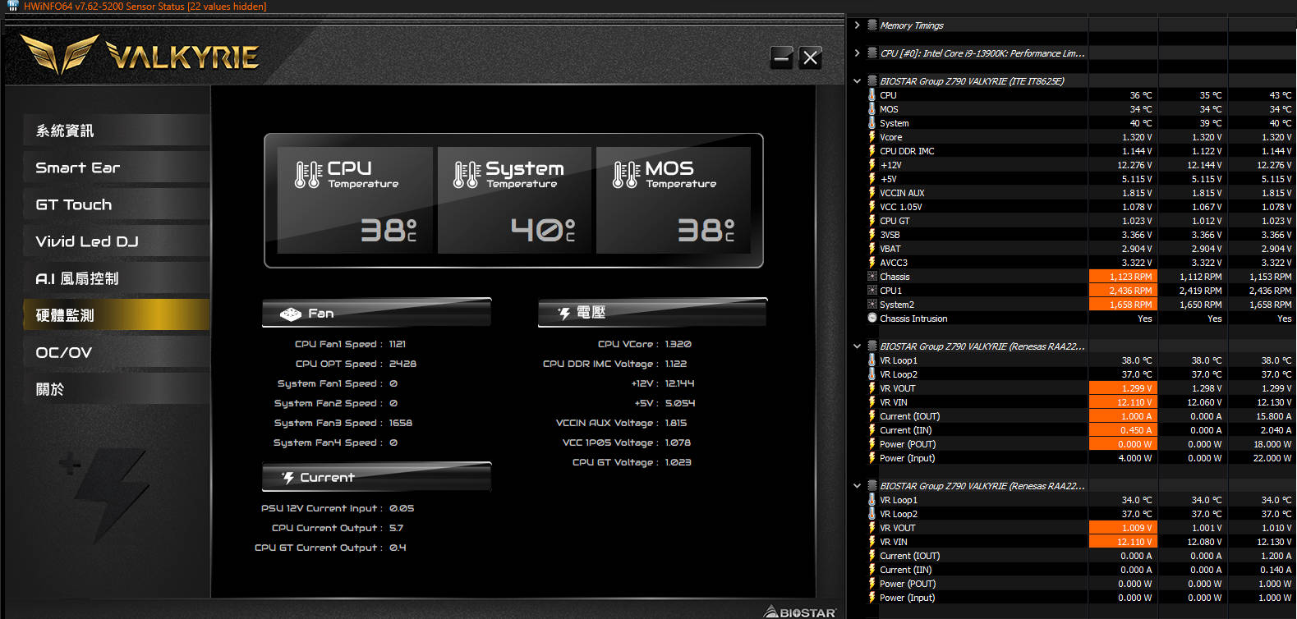This screenshot has width=1297, height=619.
Task: Expand the Memory Timings sensor group
Action: pyautogui.click(x=857, y=25)
